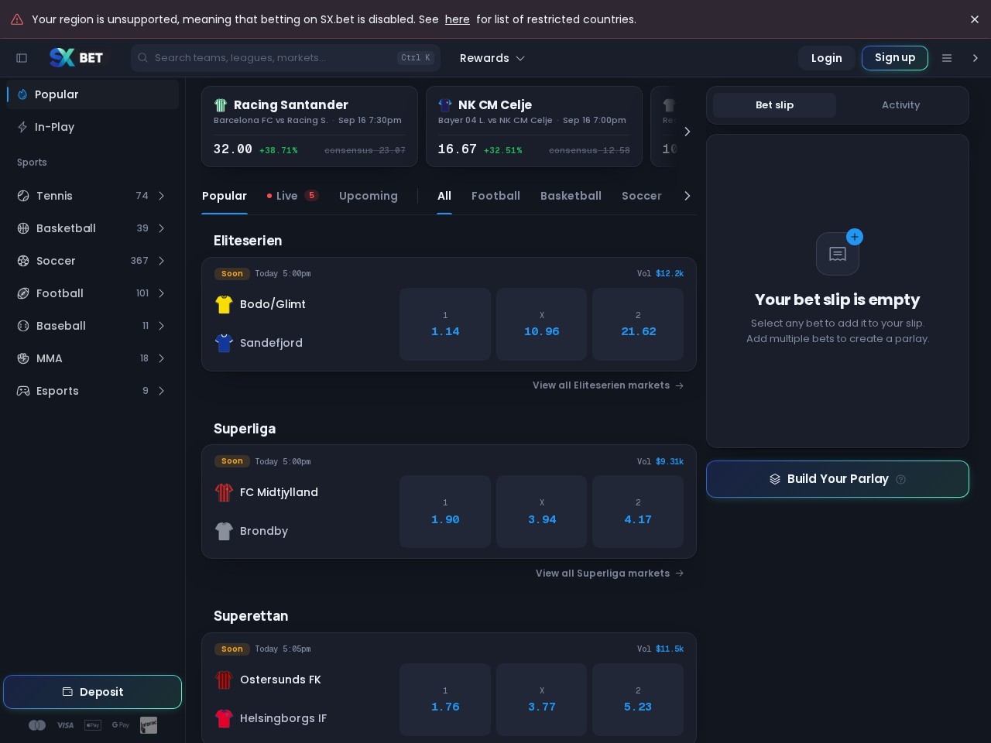Image resolution: width=991 pixels, height=743 pixels.
Task: Pick Sandefjord win odds 21.62
Action: pyautogui.click(x=638, y=324)
